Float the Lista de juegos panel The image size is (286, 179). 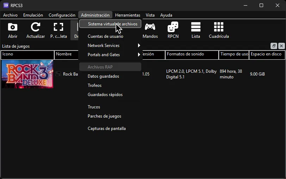tap(274, 46)
